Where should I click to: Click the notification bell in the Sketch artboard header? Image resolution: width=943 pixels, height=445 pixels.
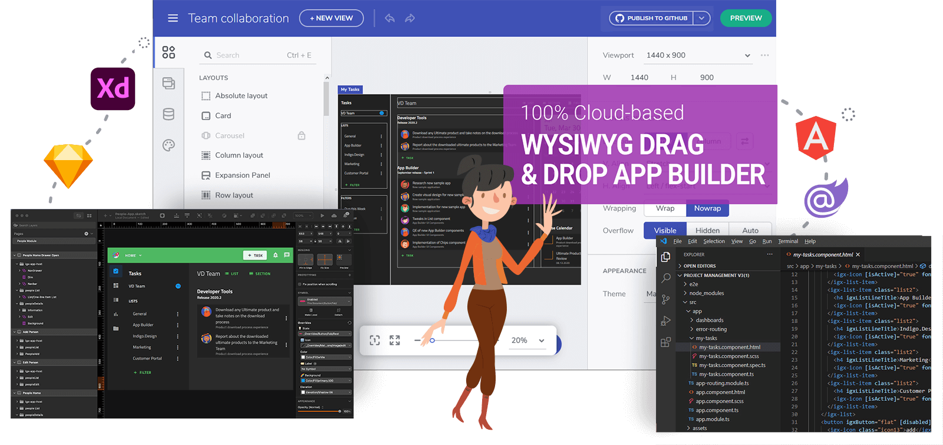[275, 255]
